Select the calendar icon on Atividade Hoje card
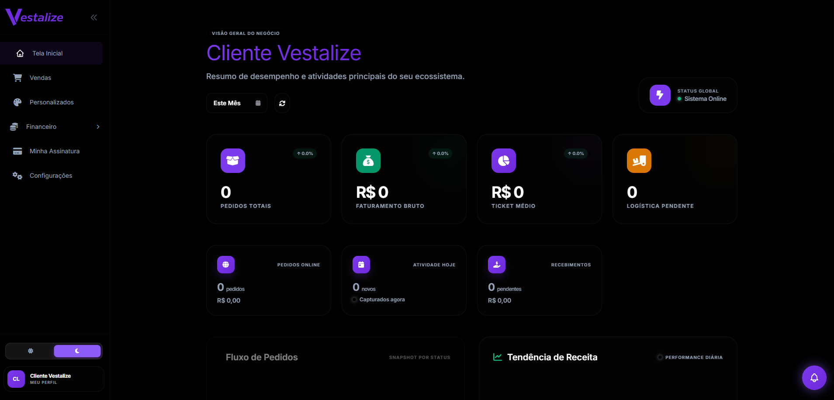 (x=361, y=265)
